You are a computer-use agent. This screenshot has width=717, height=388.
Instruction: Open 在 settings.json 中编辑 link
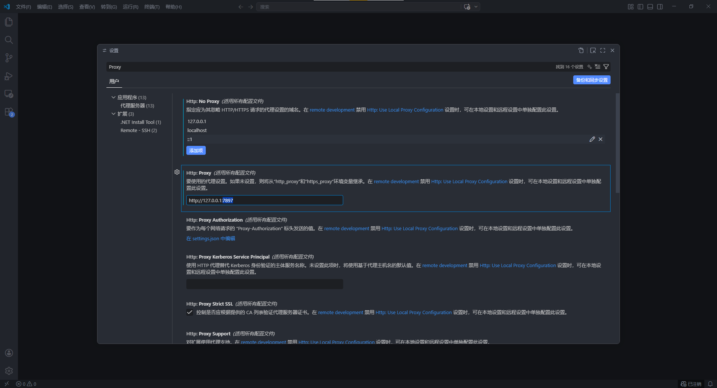coord(211,239)
